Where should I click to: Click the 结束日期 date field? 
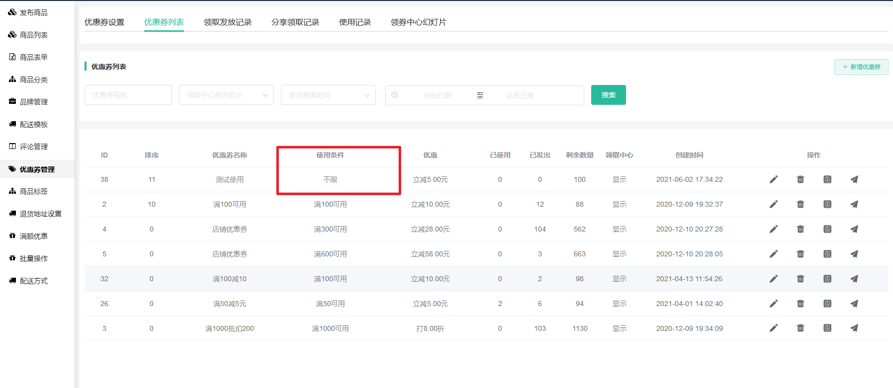click(520, 95)
